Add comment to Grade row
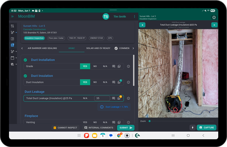This screenshot has width=227, height=147. click(x=114, y=66)
